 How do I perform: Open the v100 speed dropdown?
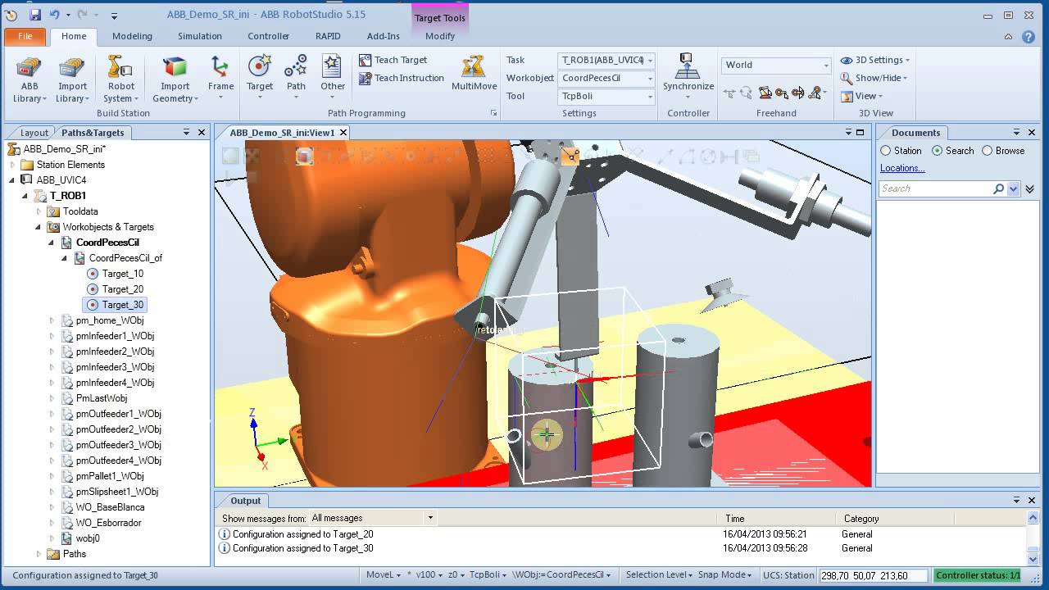point(428,575)
